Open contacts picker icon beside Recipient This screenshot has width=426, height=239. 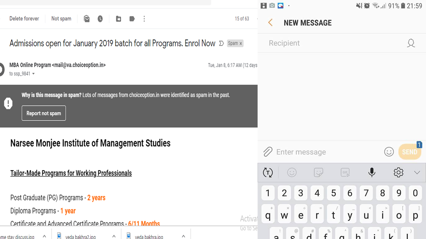click(411, 43)
